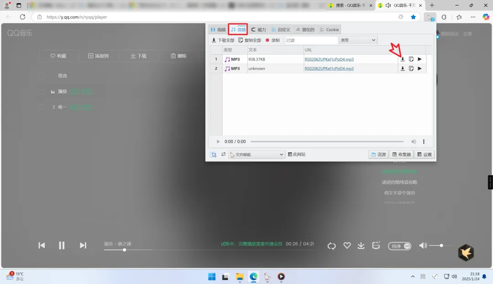Pause the currently playing song

pos(62,245)
